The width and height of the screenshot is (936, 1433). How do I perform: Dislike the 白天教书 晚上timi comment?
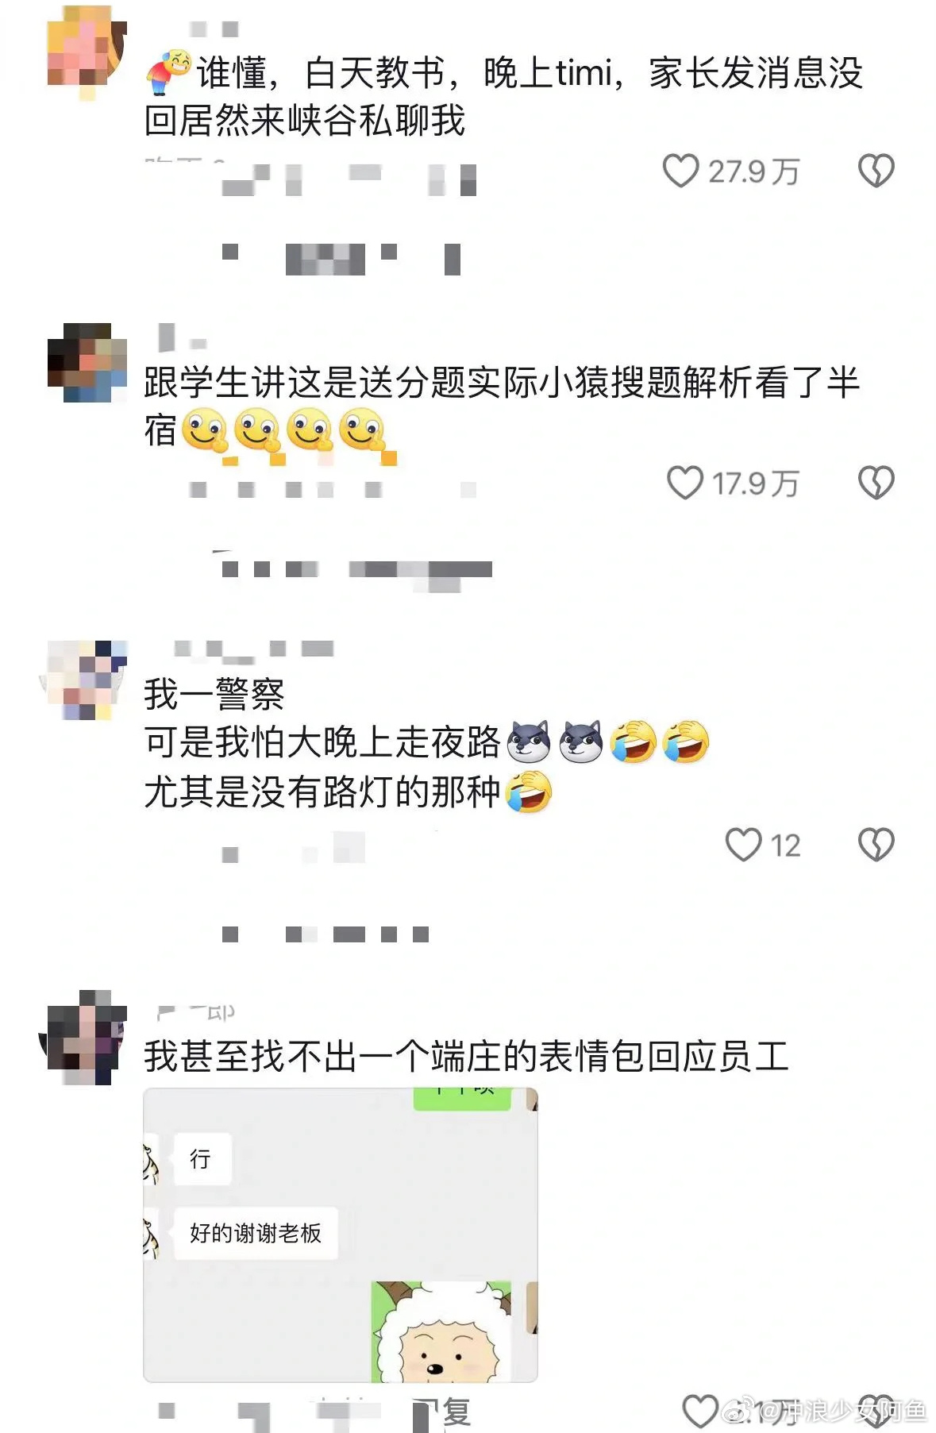point(876,170)
